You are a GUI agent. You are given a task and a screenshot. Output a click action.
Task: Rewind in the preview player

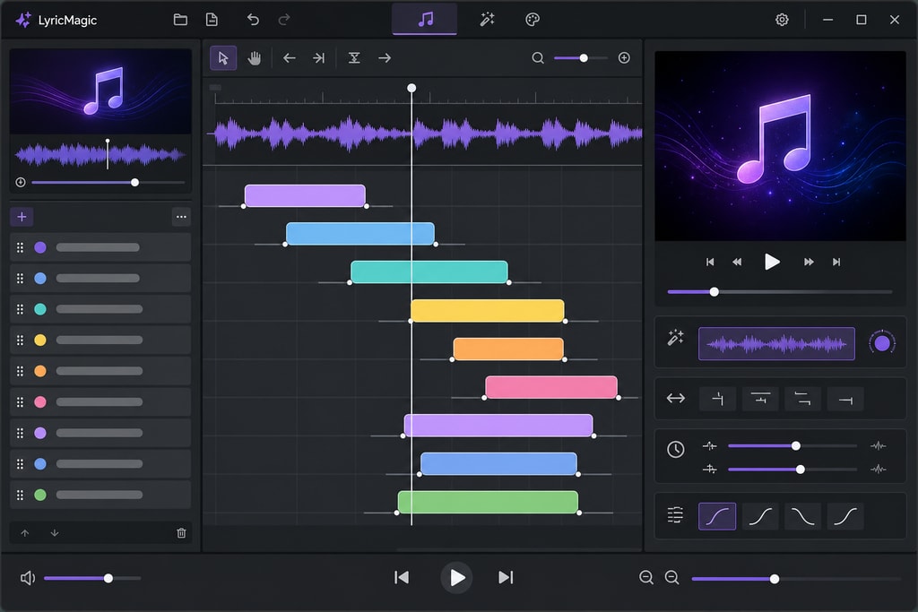point(737,263)
